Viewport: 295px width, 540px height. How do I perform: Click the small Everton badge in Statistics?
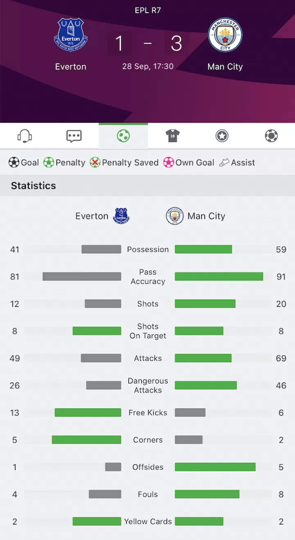tap(121, 216)
